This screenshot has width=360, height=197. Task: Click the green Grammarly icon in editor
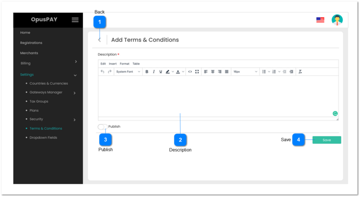pyautogui.click(x=335, y=113)
